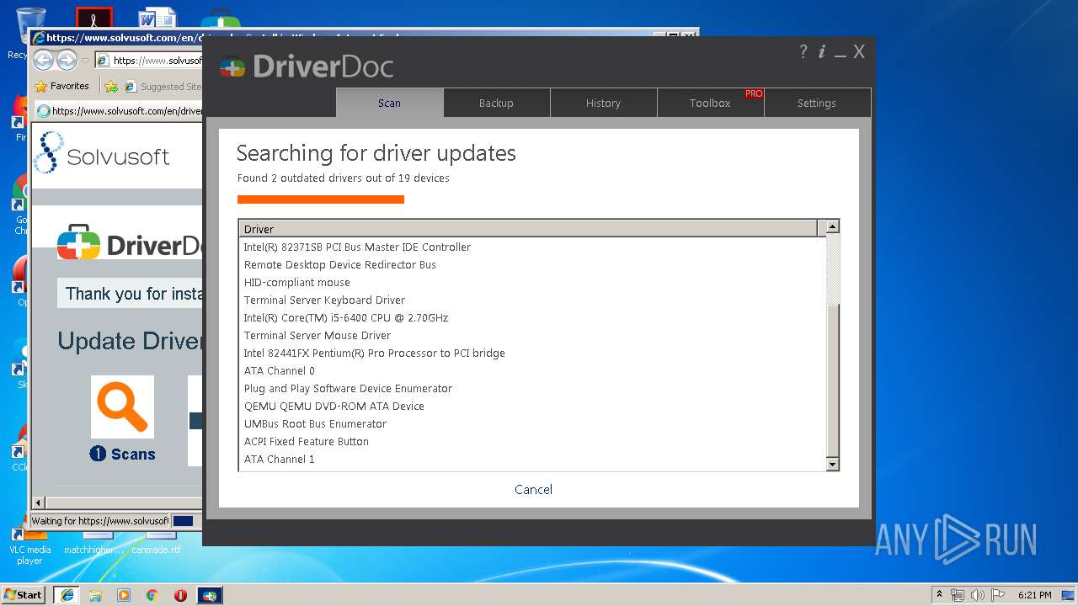The height and width of the screenshot is (606, 1078).
Task: Click Add to Favorites Bar star icon
Action: (x=110, y=86)
